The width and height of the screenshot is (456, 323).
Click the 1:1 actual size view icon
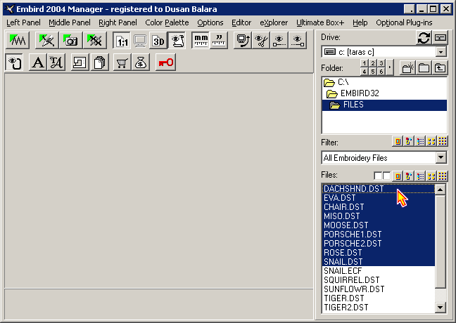pos(121,40)
